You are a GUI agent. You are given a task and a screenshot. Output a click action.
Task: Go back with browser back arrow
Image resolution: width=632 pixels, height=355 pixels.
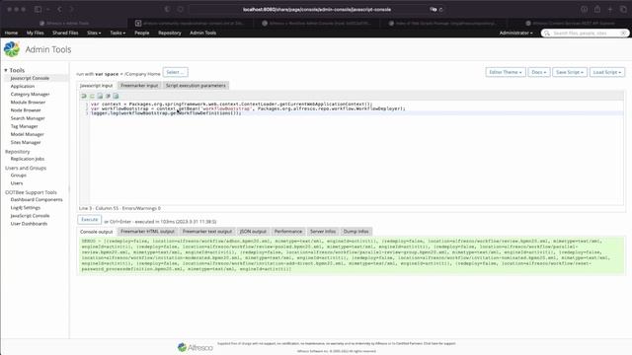(x=59, y=9)
